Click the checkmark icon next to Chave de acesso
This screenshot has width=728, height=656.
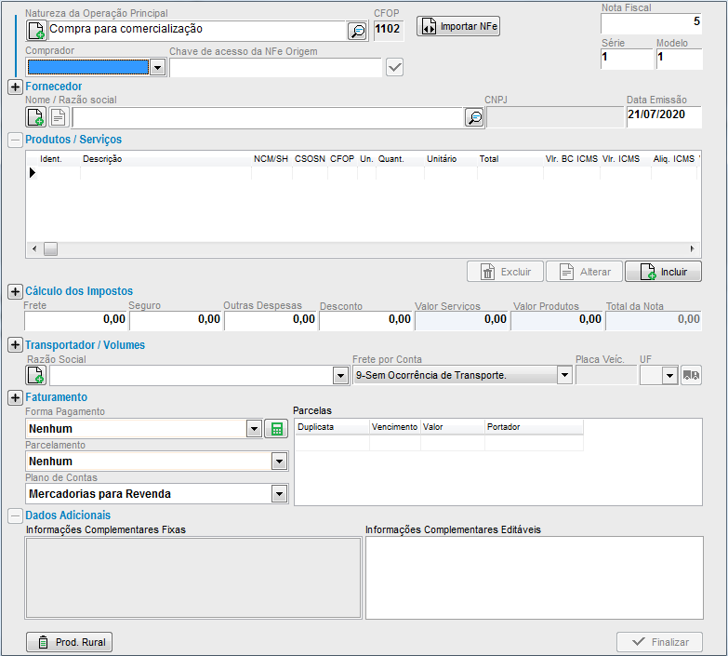[394, 67]
